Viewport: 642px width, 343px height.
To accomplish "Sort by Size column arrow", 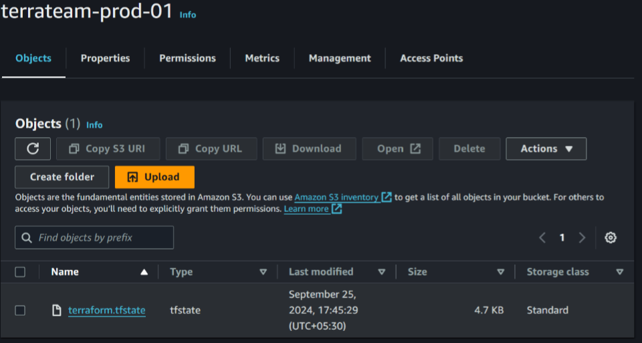I will pyautogui.click(x=500, y=272).
